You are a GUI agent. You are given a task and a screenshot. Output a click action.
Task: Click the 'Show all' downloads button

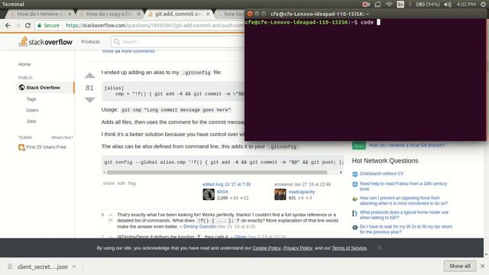460,266
